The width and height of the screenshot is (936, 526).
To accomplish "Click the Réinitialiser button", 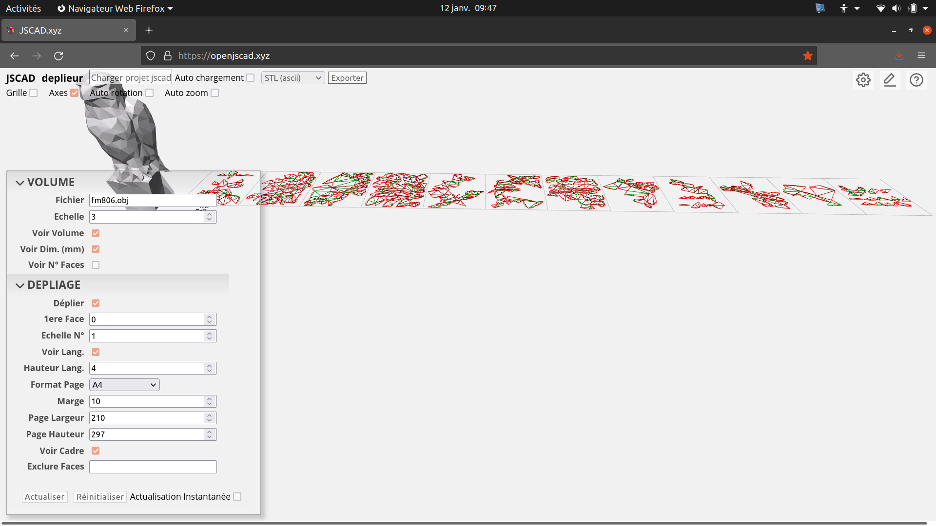I will click(x=99, y=496).
